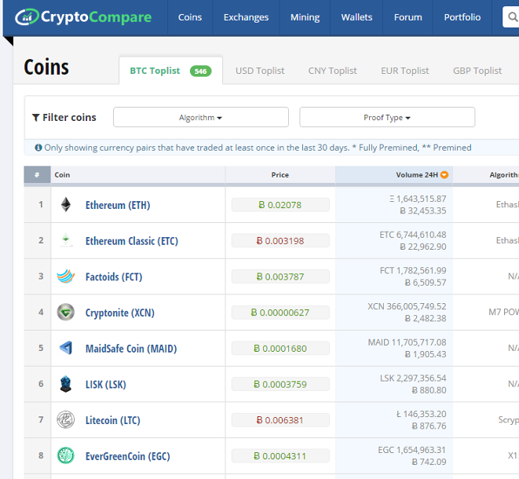This screenshot has height=479, width=519.
Task: Open the Ethereum Classic (ETC) link
Action: click(x=132, y=241)
